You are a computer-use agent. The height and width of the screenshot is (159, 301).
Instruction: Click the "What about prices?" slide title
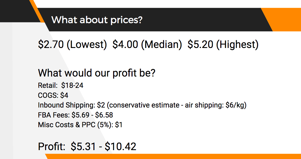tap(97, 20)
